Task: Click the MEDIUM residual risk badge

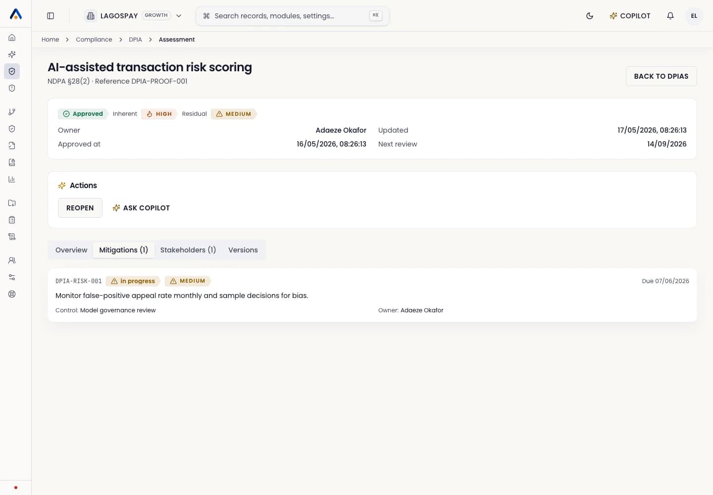Action: pyautogui.click(x=234, y=114)
